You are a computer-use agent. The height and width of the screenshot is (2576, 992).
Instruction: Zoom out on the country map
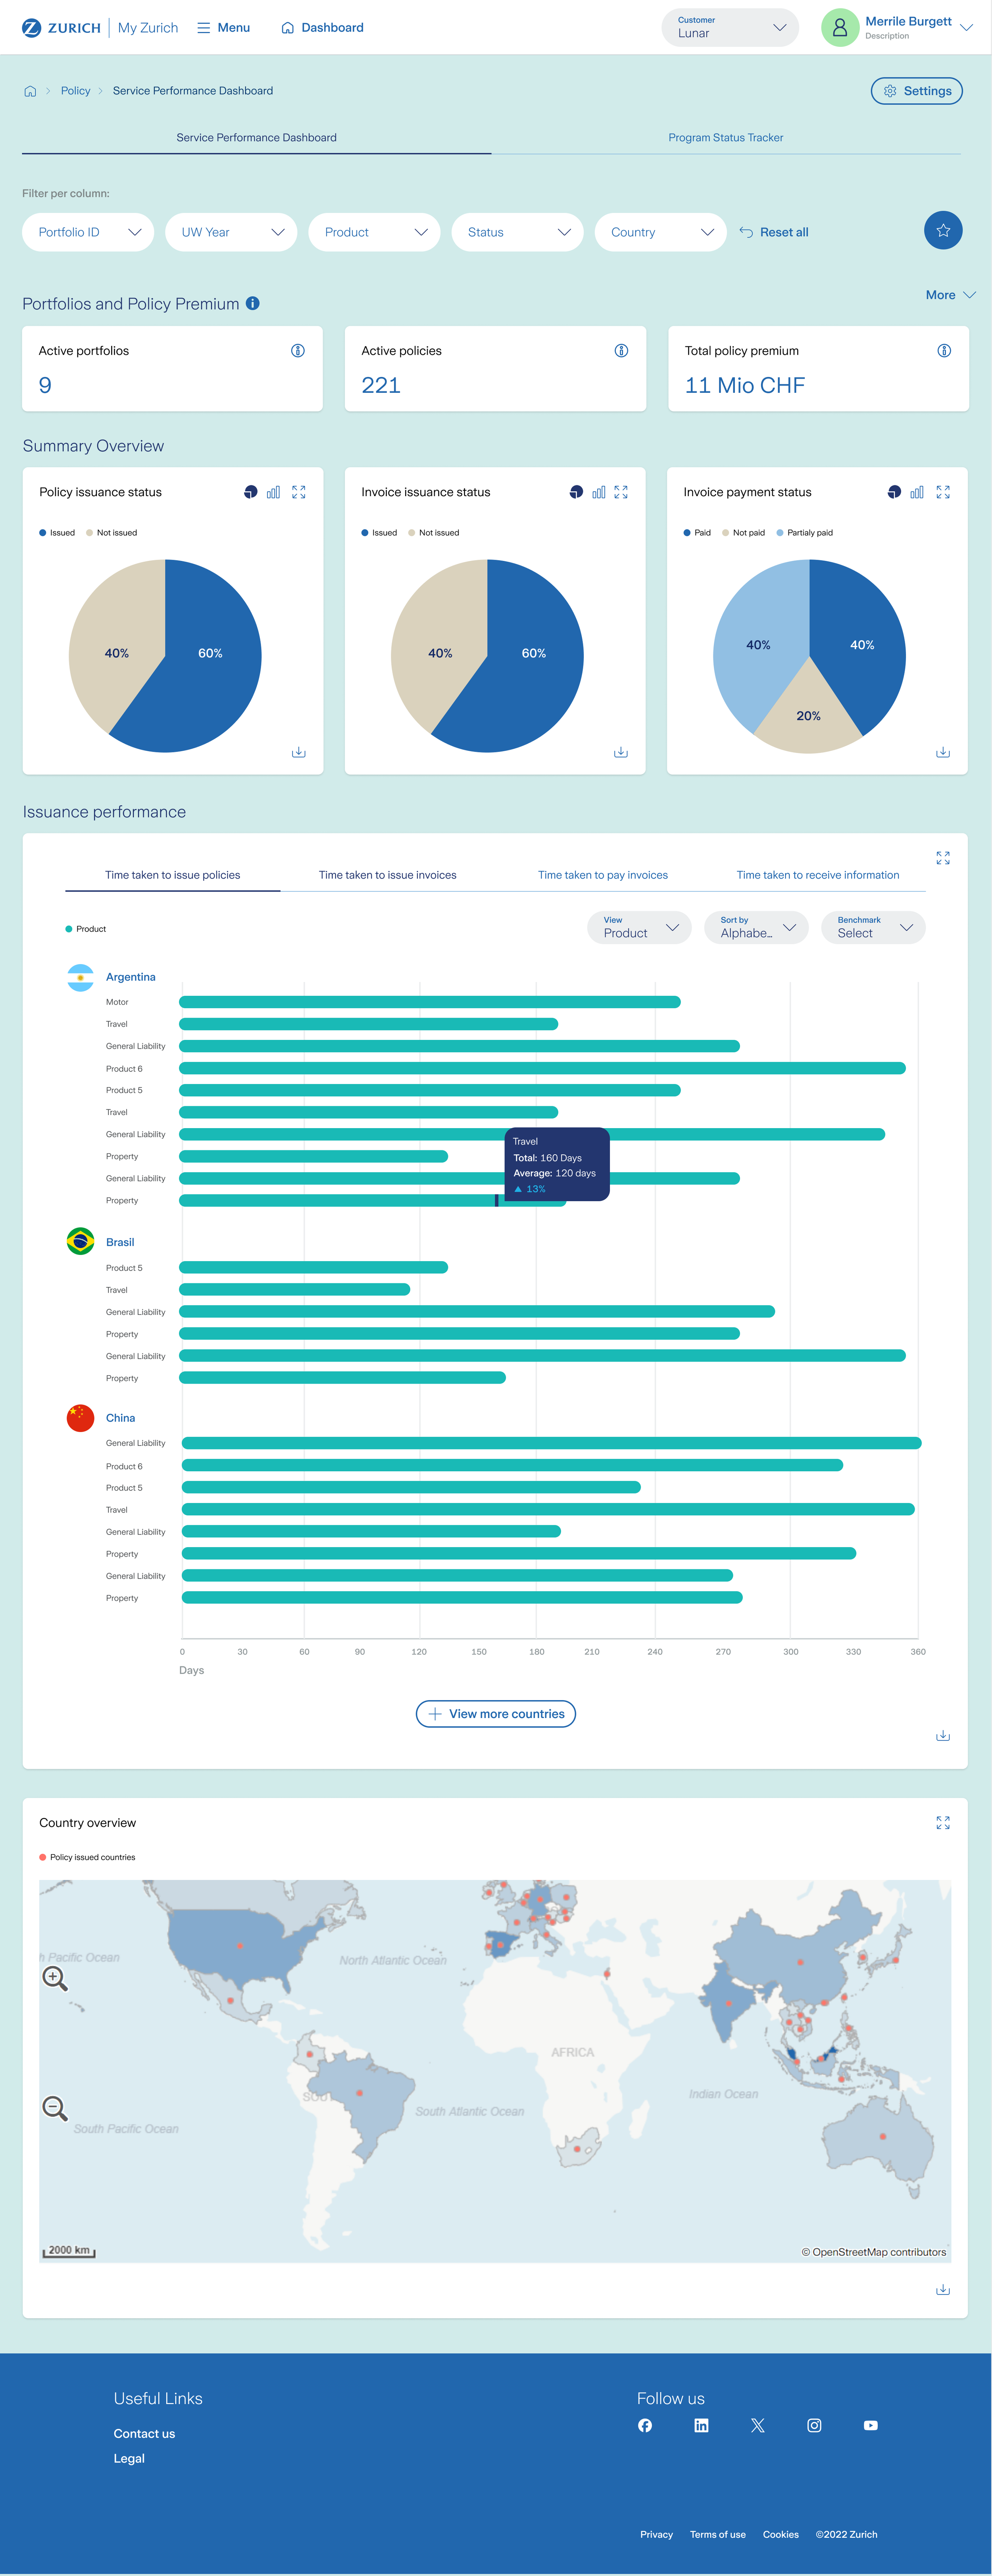point(55,2108)
